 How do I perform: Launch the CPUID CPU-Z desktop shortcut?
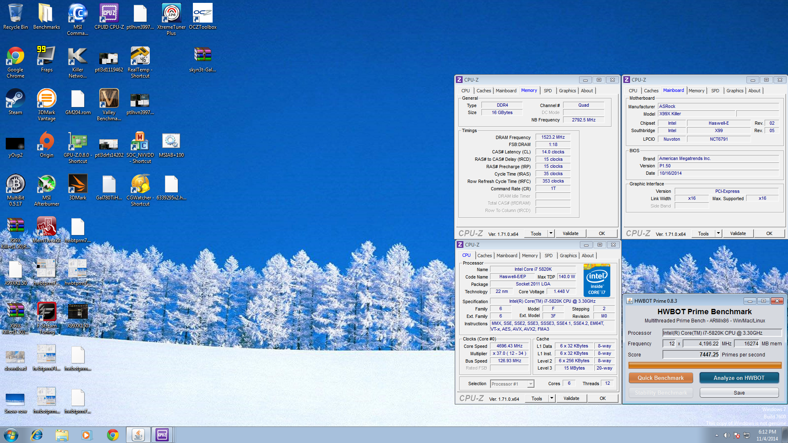[109, 16]
